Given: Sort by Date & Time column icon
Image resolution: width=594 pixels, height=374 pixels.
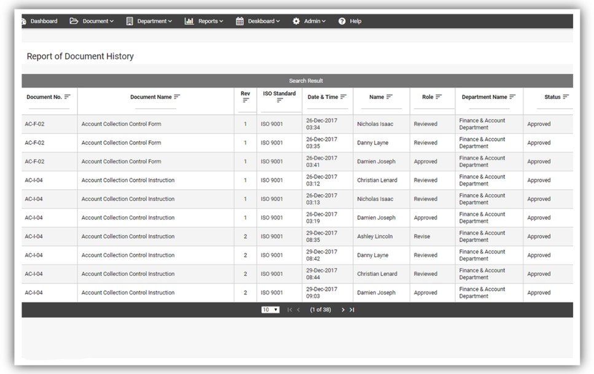Looking at the screenshot, I should coord(343,96).
